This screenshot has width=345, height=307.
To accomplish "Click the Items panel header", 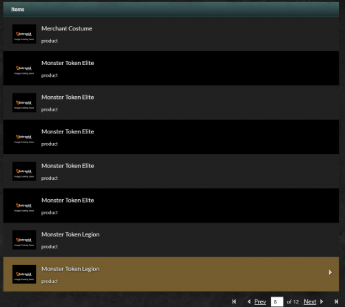I will (171, 9).
